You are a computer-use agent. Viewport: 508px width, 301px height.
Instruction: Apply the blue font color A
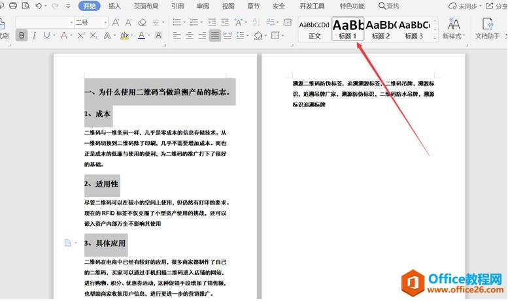tap(142, 35)
